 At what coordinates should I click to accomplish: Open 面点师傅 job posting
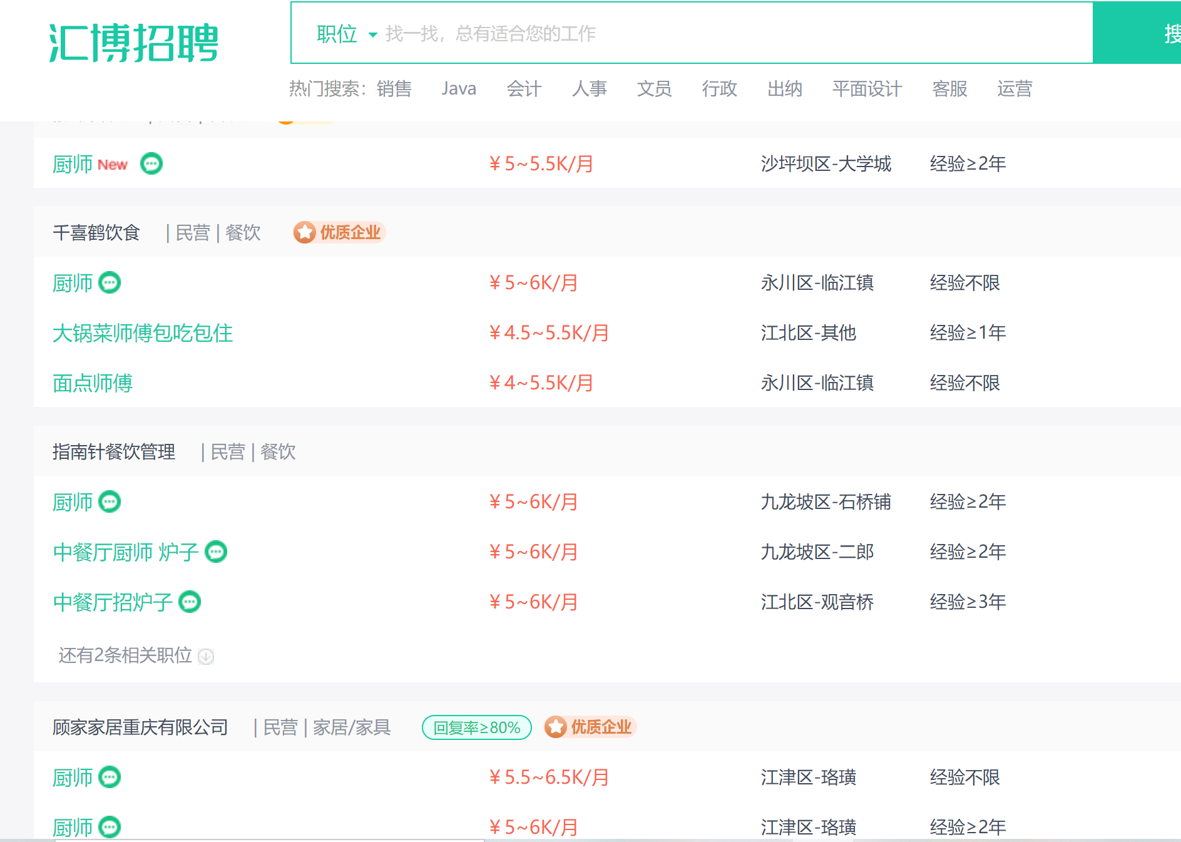[x=93, y=383]
